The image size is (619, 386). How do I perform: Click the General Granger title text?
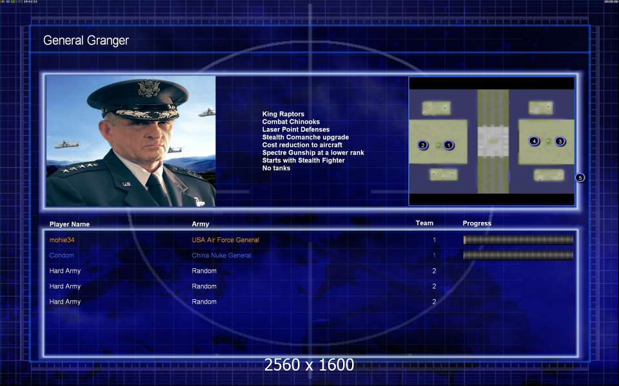pos(86,40)
